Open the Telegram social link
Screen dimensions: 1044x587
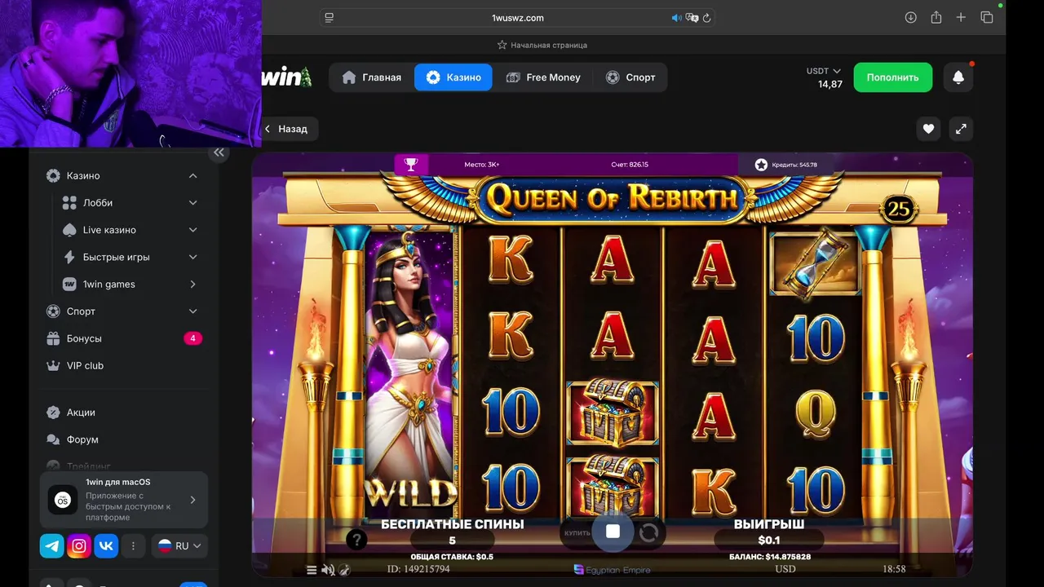coord(52,546)
